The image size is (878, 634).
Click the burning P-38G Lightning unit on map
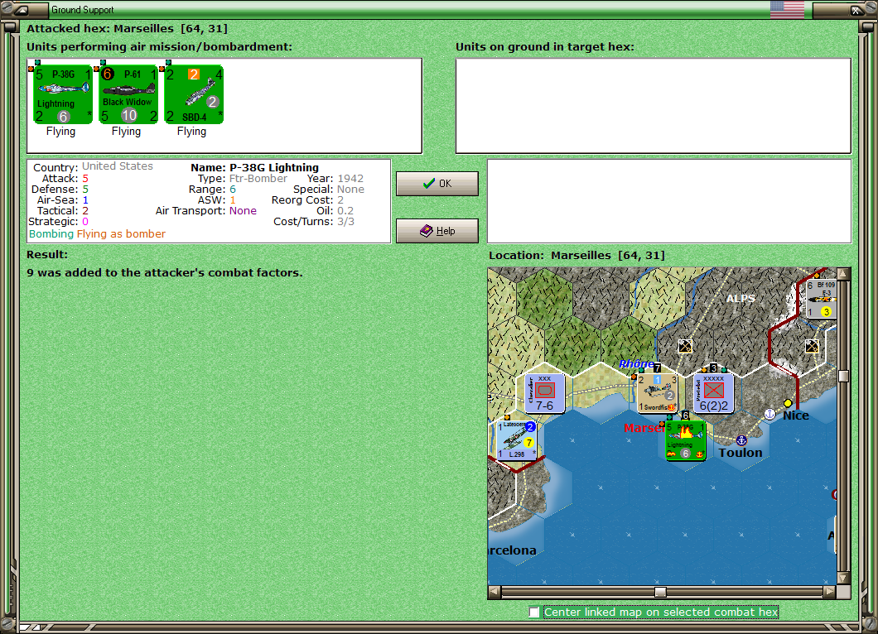tap(685, 440)
